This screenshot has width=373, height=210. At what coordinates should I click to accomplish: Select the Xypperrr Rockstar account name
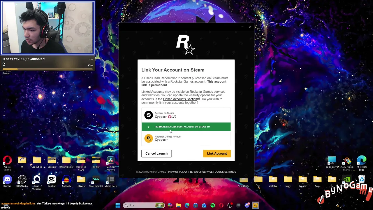pyautogui.click(x=161, y=140)
